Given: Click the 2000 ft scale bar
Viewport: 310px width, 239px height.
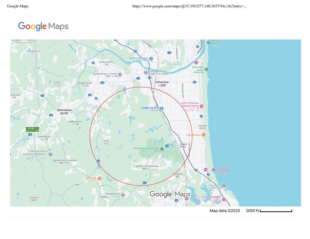Looking at the screenshot, I should [276, 211].
